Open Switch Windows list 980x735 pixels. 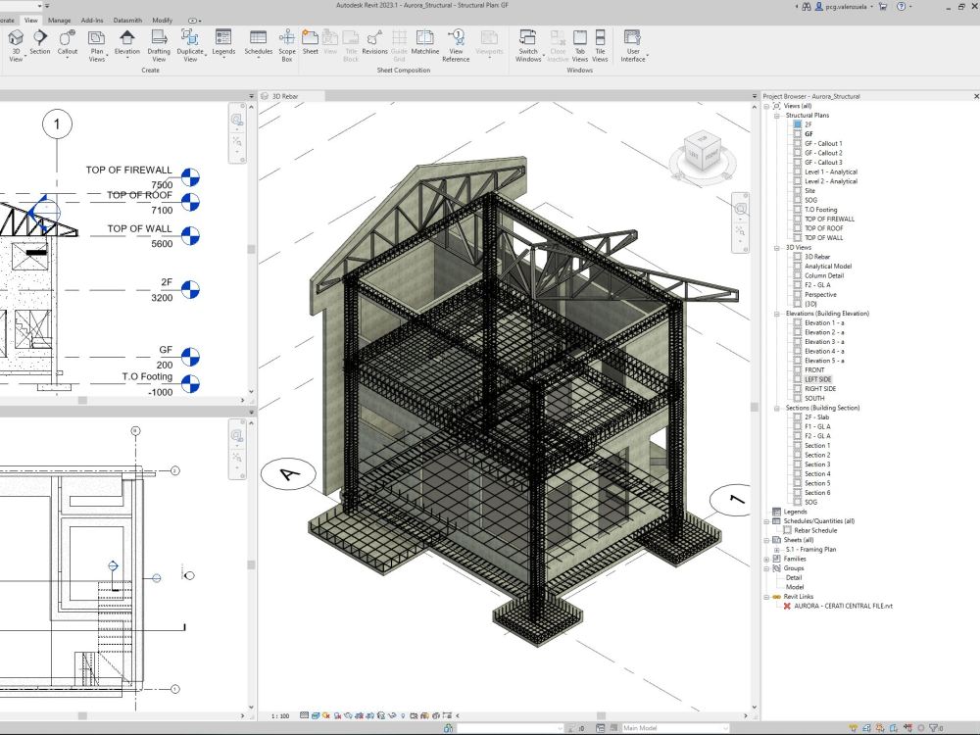coord(528,46)
